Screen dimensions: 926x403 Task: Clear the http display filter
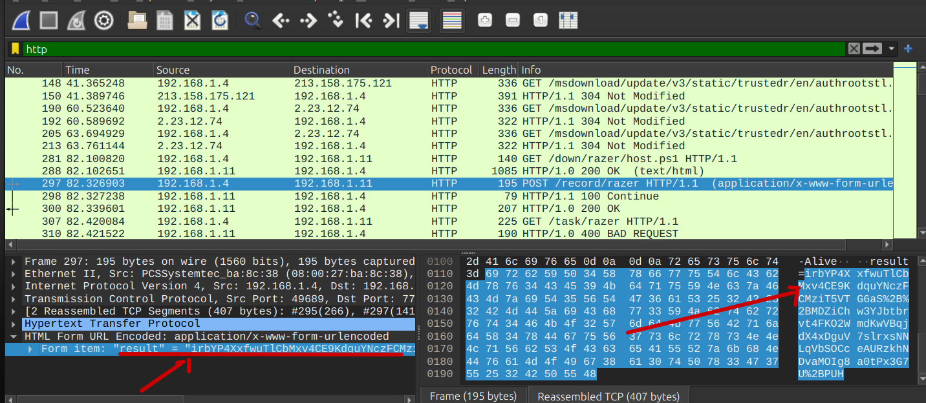tap(854, 49)
